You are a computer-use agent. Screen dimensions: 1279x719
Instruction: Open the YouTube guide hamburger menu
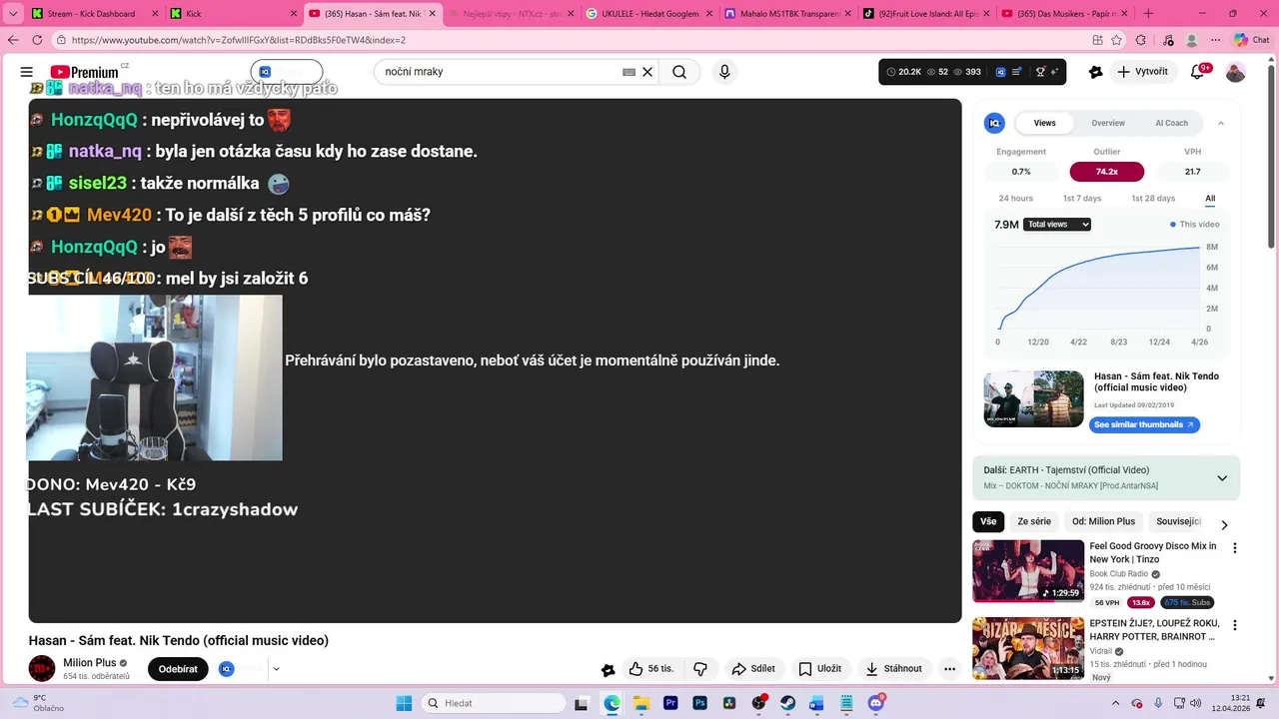click(27, 72)
